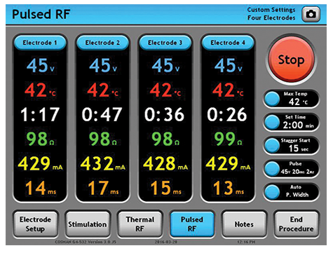
Task: Tap the blue Set Time indicator circle
Action: click(272, 122)
